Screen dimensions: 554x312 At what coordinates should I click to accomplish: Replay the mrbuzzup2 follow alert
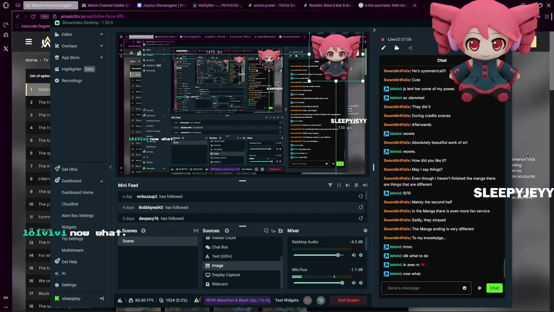pos(361,196)
